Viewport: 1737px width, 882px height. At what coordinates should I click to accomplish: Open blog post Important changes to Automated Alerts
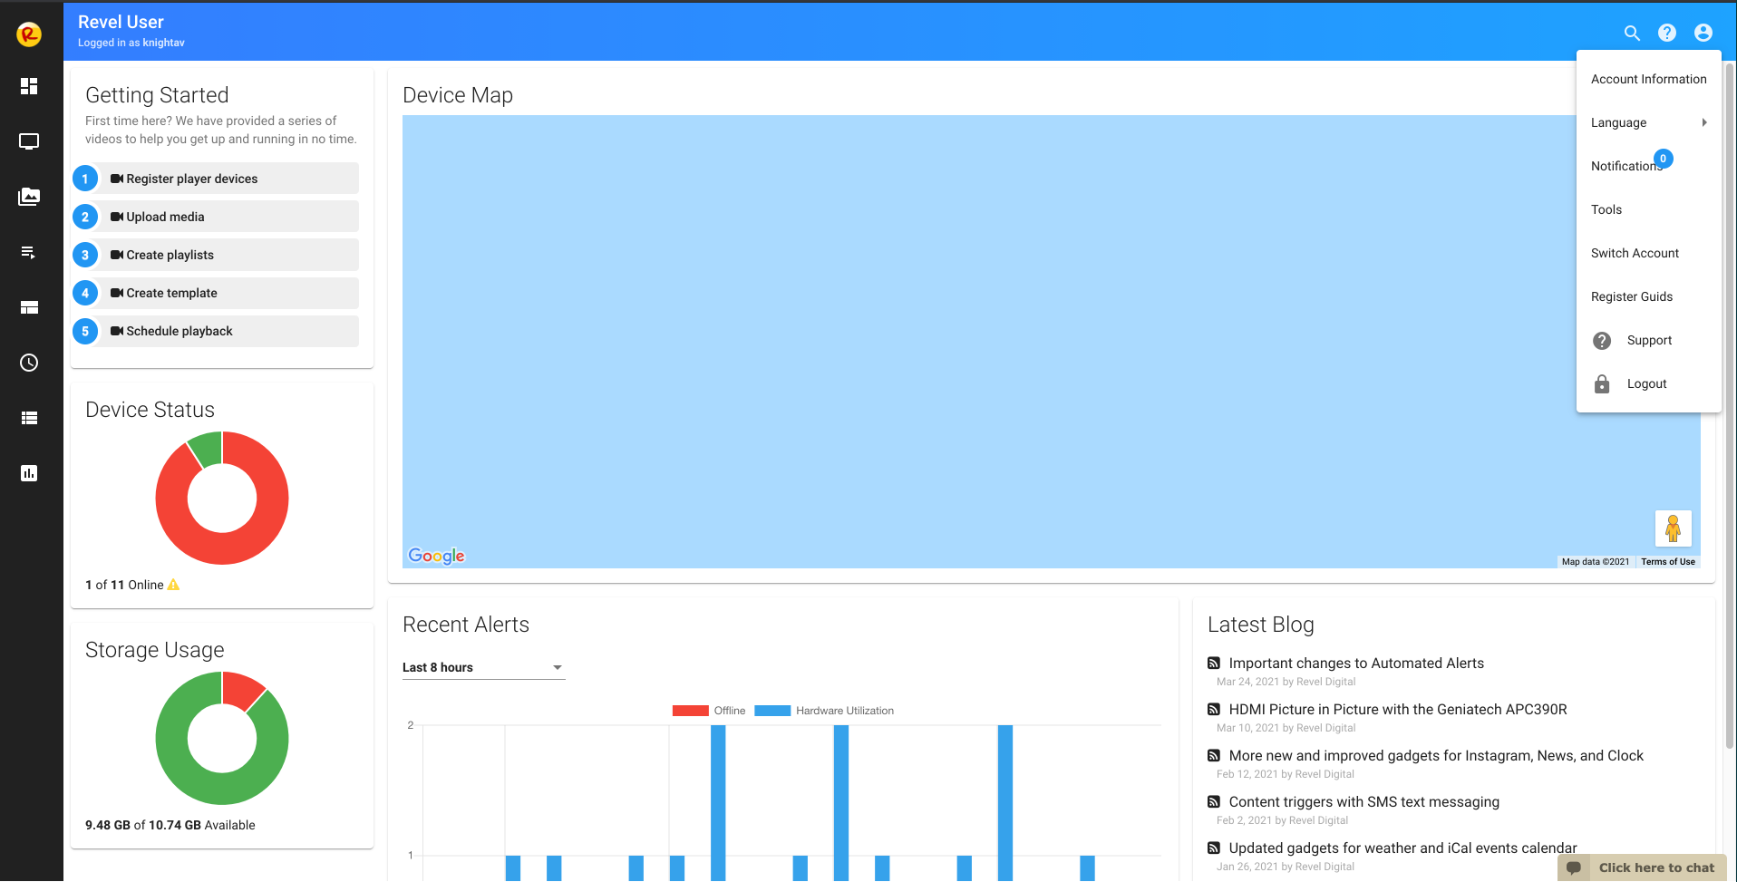point(1355,664)
